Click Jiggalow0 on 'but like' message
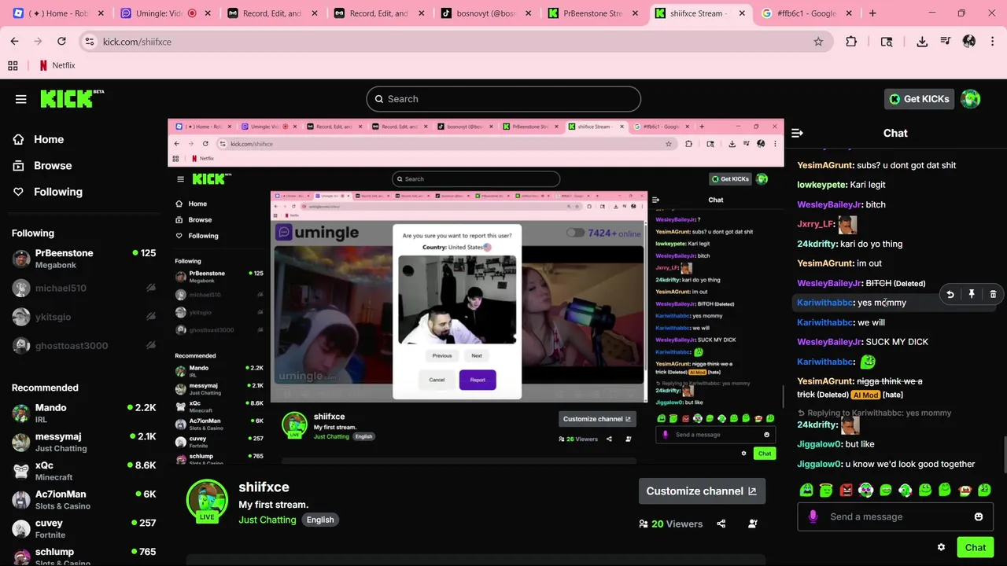This screenshot has width=1007, height=566. coord(819,444)
